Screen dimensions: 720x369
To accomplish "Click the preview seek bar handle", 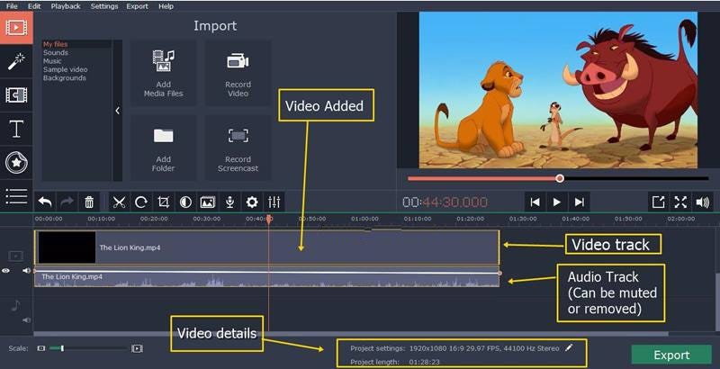I will click(x=560, y=178).
